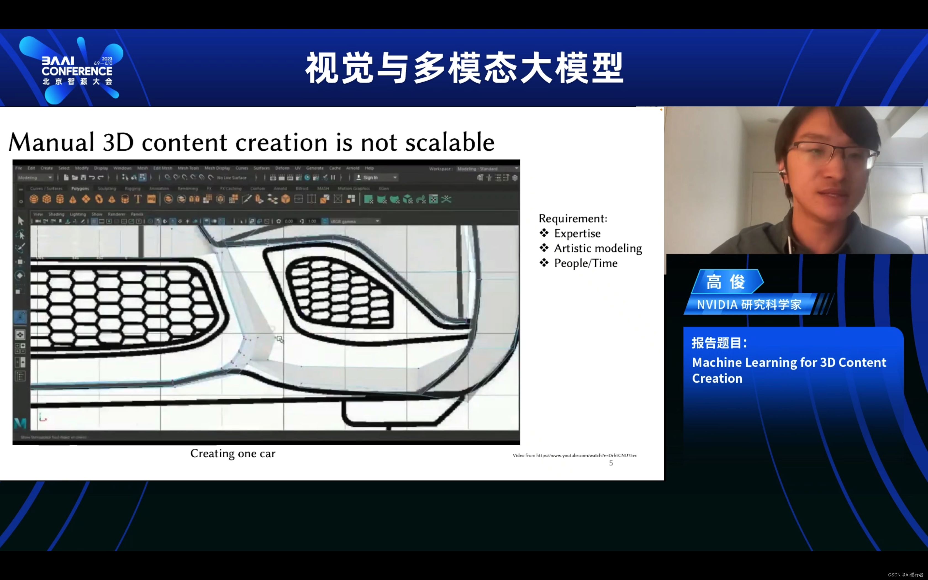Click the polygon pipe shelf icon
Screen dimensions: 928x580
pyautogui.click(x=125, y=199)
